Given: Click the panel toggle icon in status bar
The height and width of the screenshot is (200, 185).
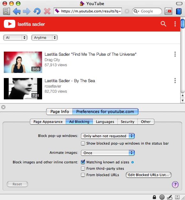Looking at the screenshot, I should coord(177,197).
